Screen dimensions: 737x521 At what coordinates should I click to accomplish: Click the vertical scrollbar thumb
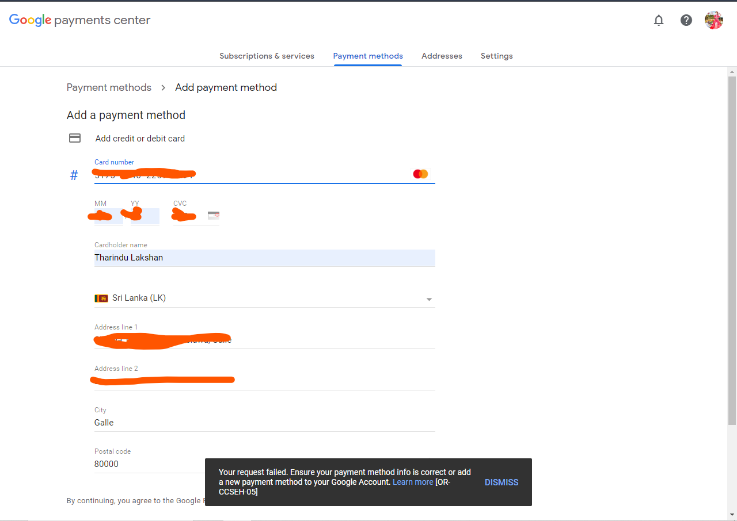[x=732, y=251]
